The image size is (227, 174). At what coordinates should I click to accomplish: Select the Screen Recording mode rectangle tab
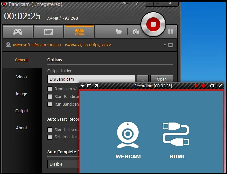49,32
